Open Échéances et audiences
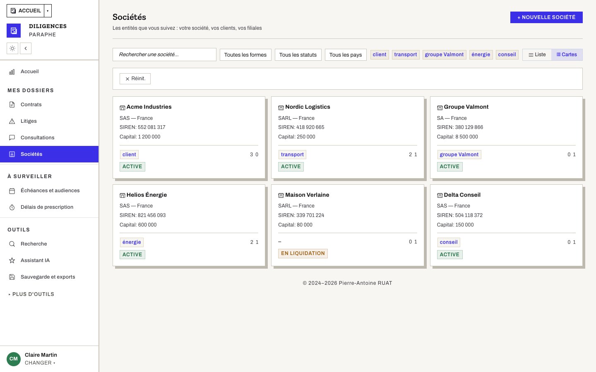 click(x=49, y=191)
